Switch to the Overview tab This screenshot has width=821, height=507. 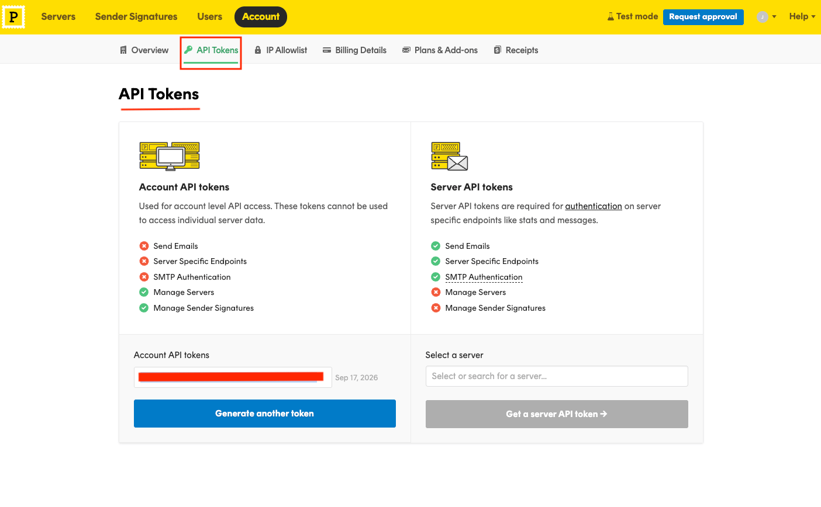pyautogui.click(x=144, y=50)
